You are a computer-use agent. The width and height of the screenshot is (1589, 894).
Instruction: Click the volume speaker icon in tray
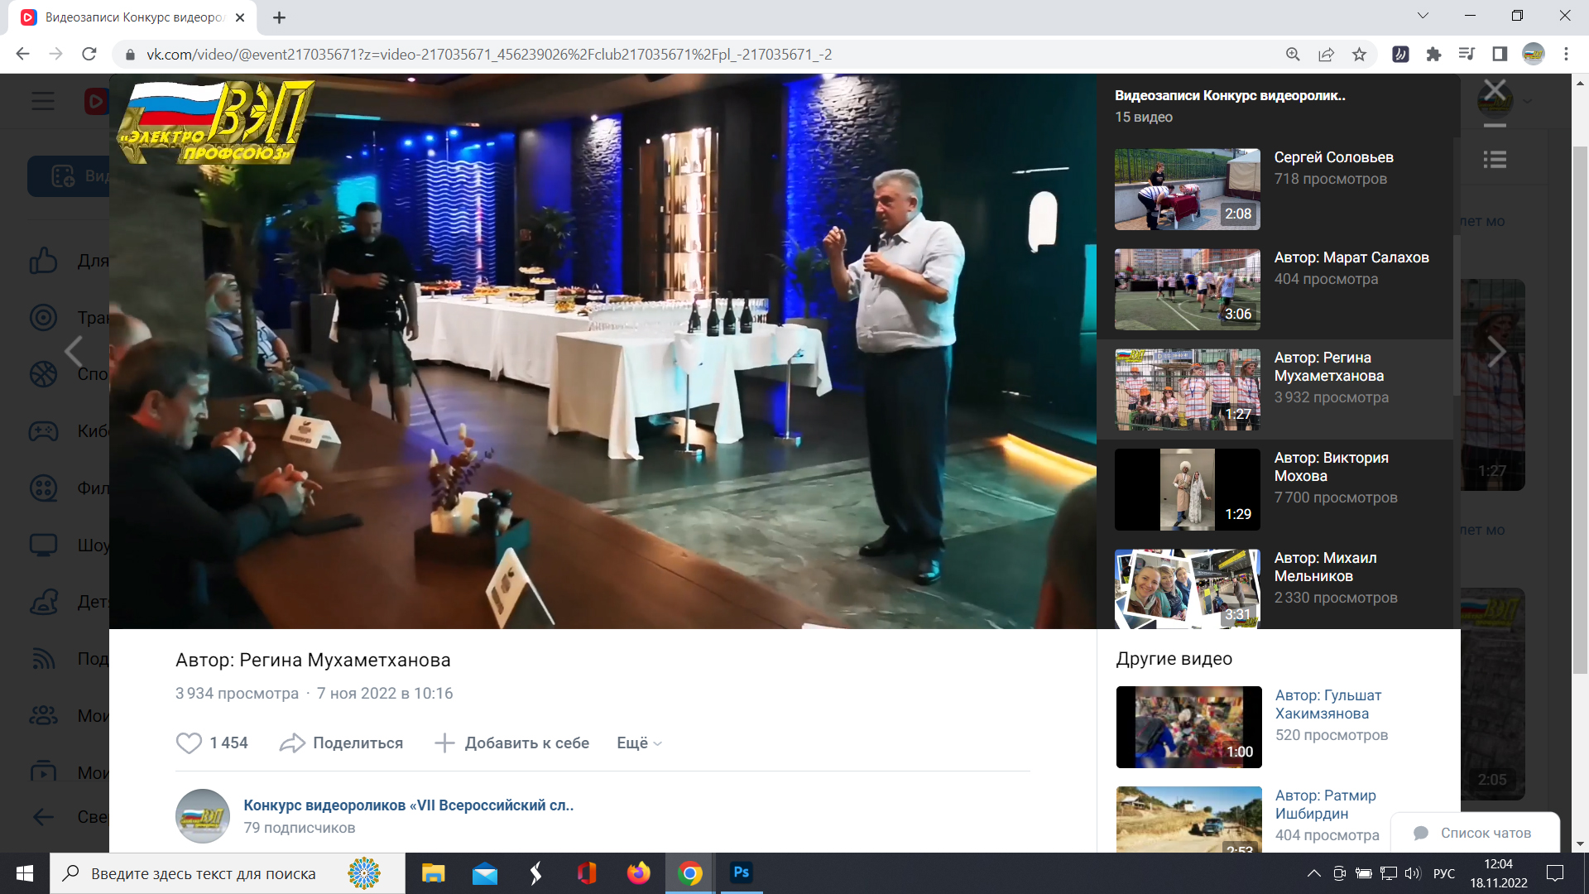tap(1413, 873)
